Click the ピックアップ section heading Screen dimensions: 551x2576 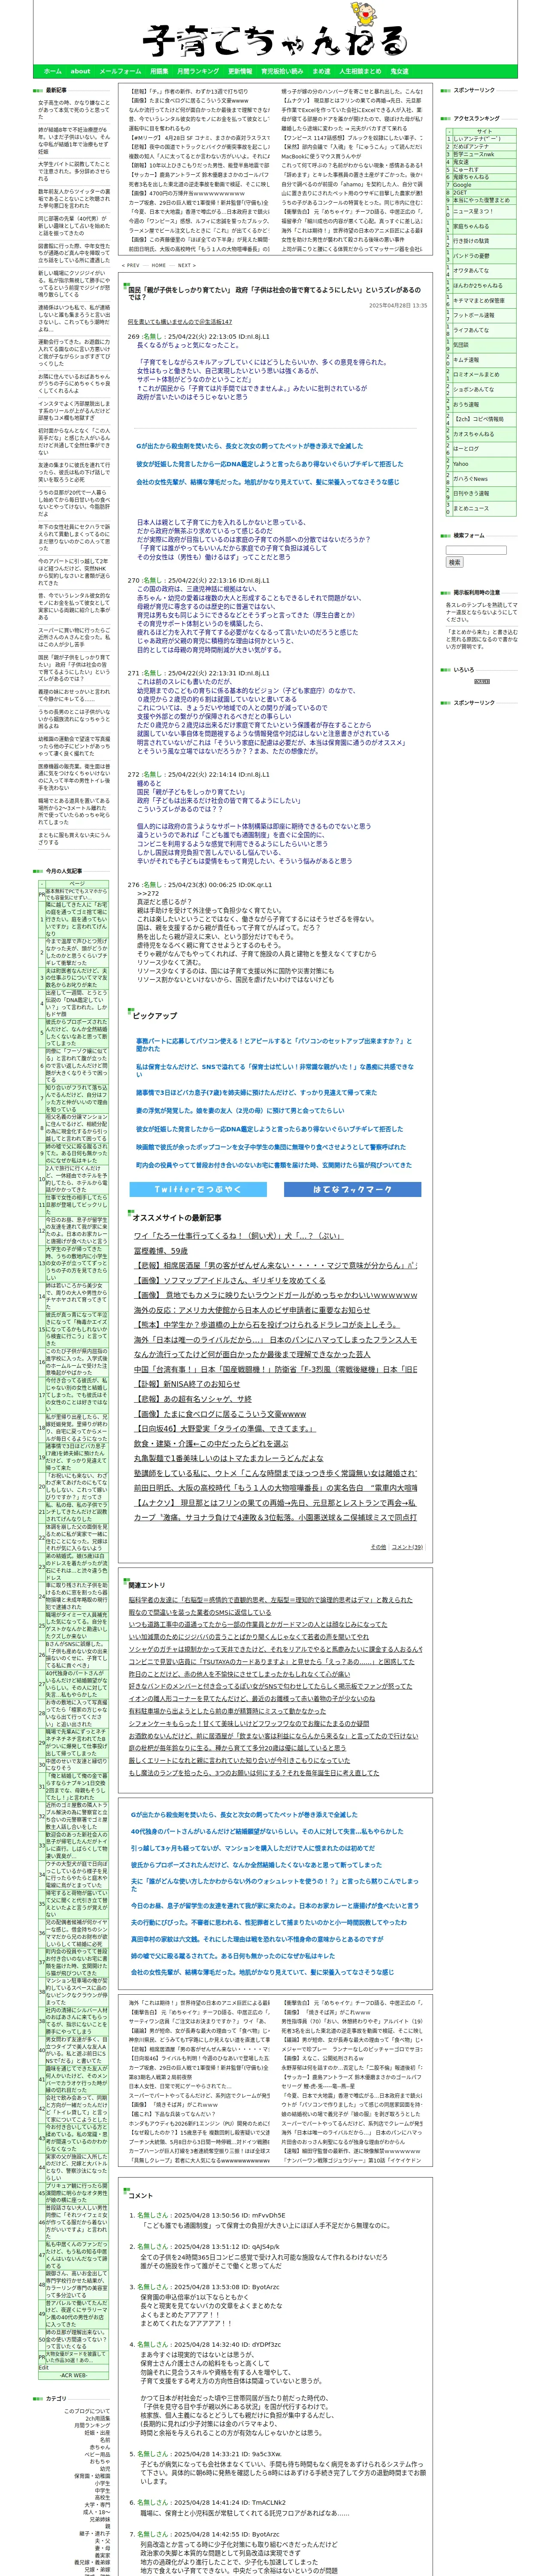pos(154,1016)
